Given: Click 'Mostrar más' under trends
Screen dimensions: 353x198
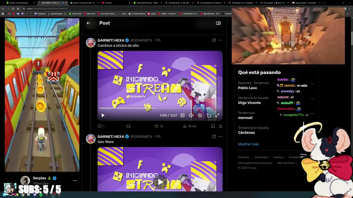Looking at the screenshot, I should (x=248, y=144).
